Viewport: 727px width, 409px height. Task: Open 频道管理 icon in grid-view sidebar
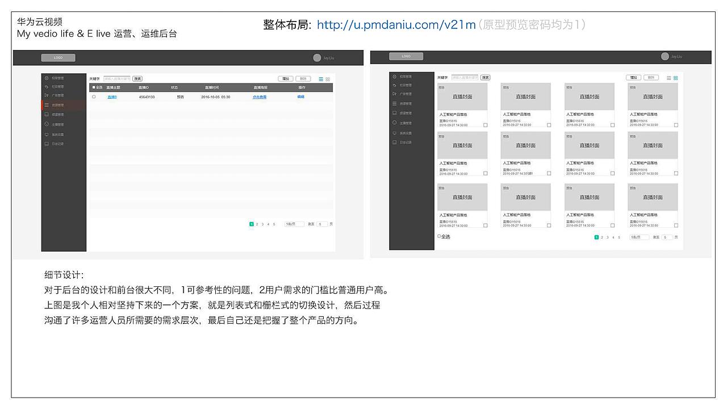click(x=395, y=113)
